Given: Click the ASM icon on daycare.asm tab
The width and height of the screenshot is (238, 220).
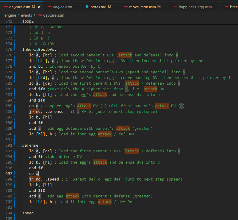Looking at the screenshot, I should click(x=5, y=7).
